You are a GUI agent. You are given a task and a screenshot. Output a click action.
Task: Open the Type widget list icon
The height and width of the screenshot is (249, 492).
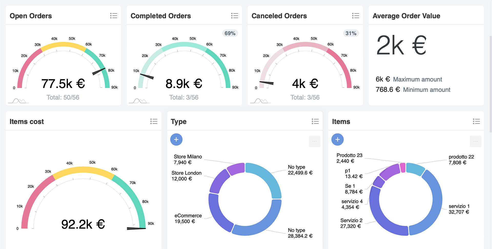(315, 121)
